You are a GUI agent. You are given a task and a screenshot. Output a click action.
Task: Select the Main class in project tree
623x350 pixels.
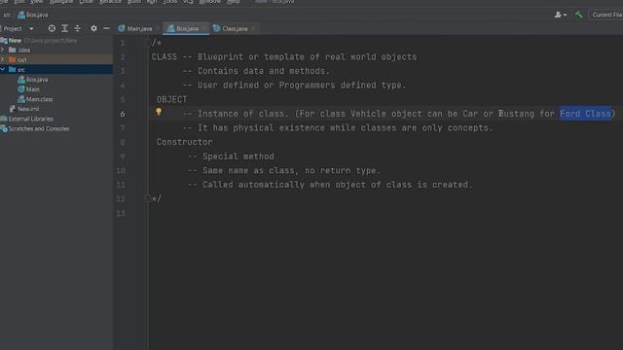click(x=28, y=89)
